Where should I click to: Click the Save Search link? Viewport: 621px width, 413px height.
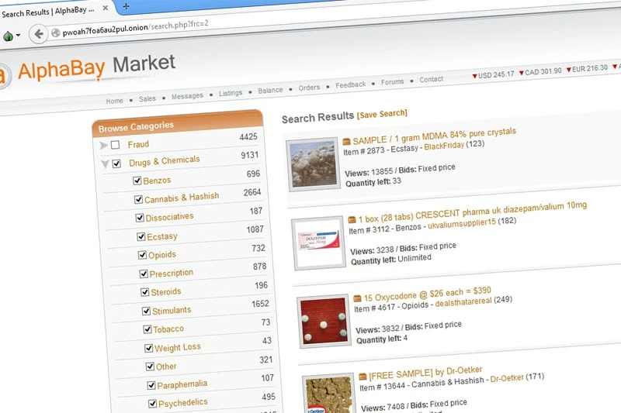click(x=382, y=114)
